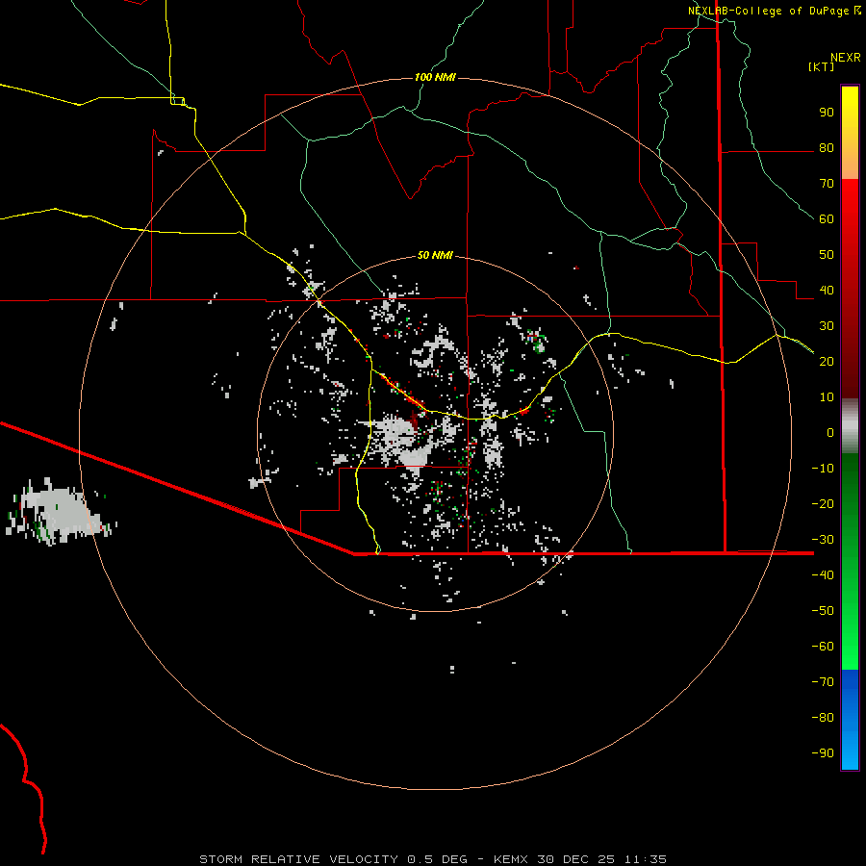
Task: Click the -10 value on the velocity scale
Action: [x=823, y=469]
